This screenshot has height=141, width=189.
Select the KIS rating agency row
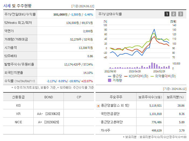(x=48, y=105)
